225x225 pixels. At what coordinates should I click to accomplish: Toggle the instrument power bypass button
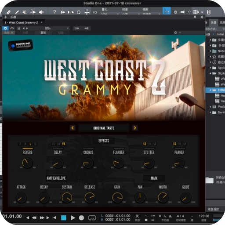(5, 28)
